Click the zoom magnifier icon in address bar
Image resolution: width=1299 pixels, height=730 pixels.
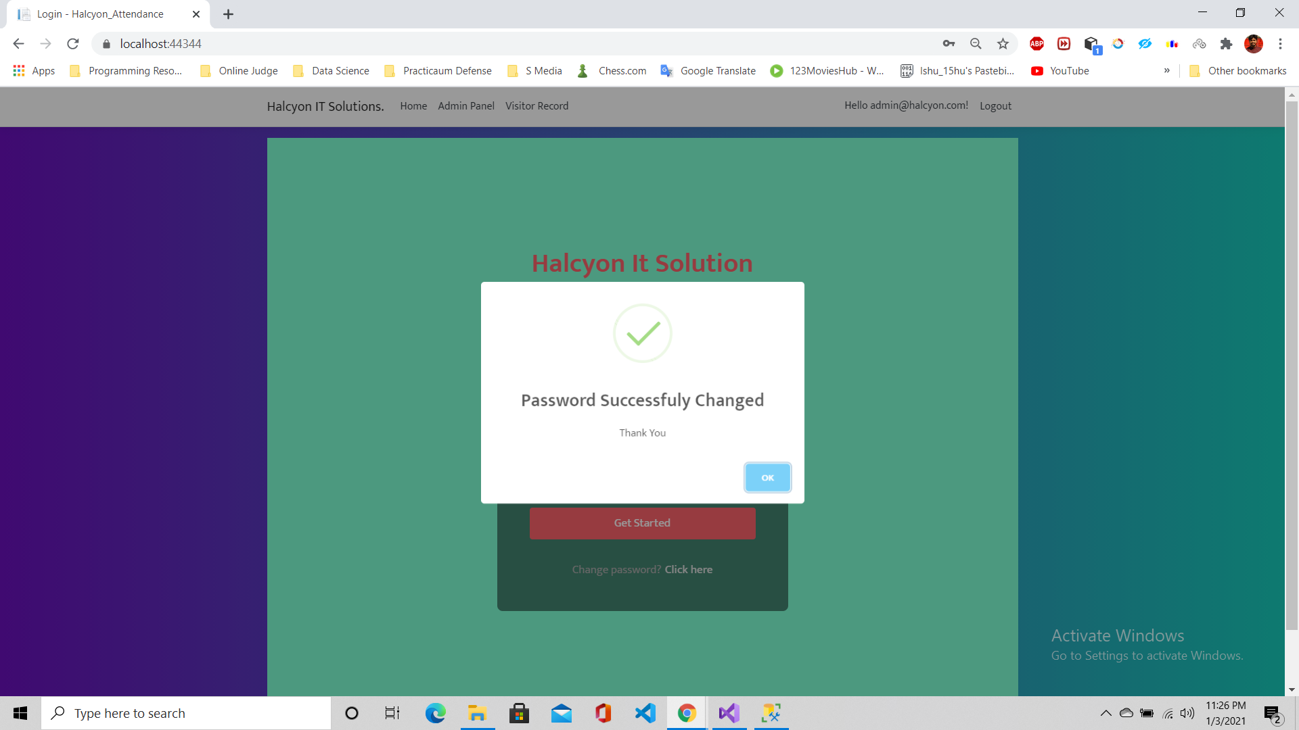976,44
